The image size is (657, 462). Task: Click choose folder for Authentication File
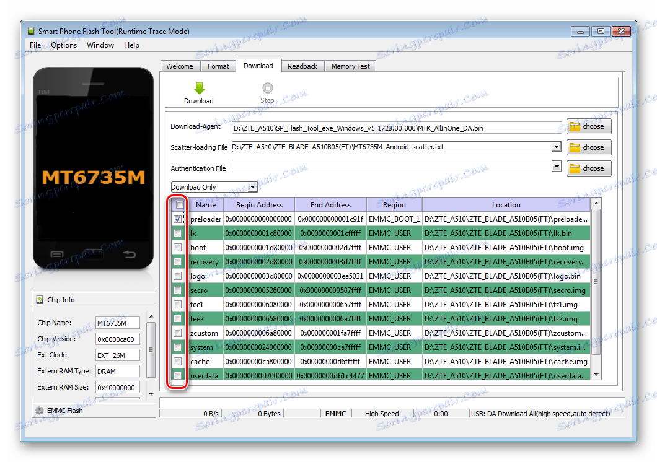point(588,168)
